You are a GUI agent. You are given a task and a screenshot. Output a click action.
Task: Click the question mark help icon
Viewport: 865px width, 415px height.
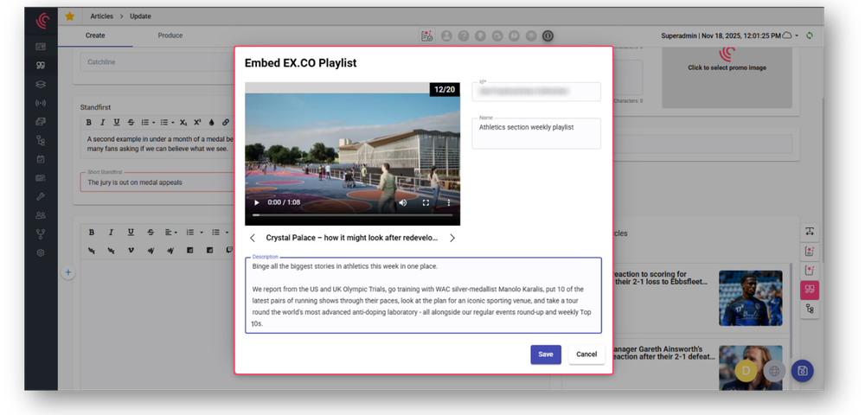[x=464, y=35]
